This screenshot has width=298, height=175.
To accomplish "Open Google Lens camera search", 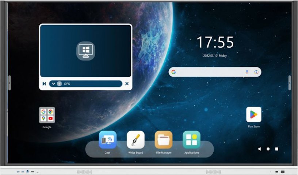I will pos(256,72).
